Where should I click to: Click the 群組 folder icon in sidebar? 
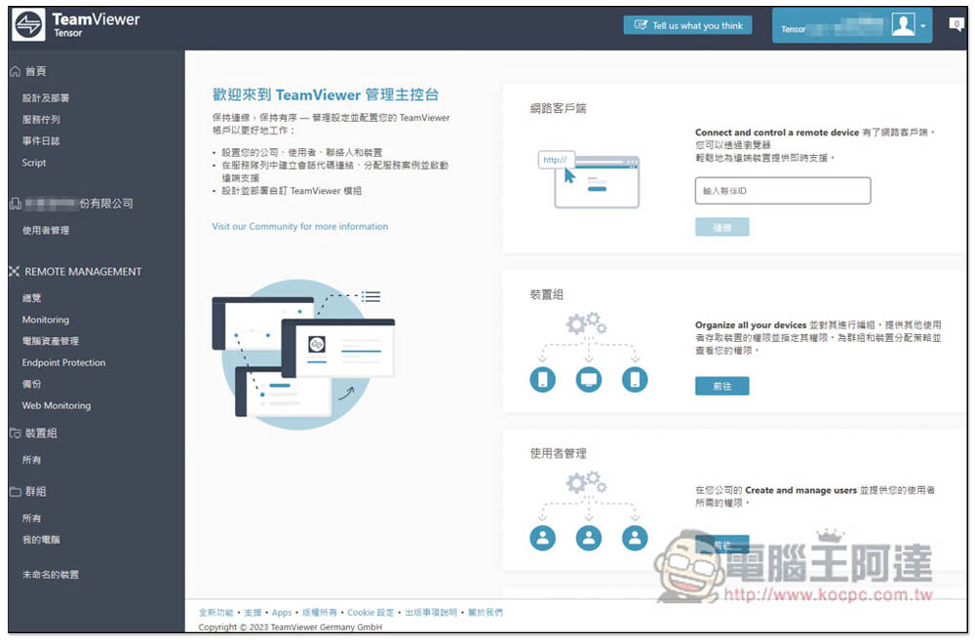tap(15, 492)
